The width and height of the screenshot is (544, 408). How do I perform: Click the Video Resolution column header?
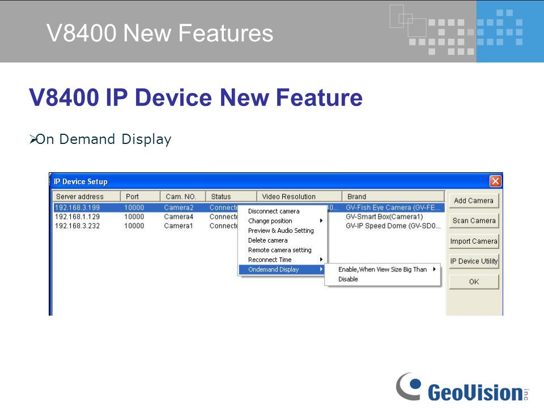[x=299, y=197]
